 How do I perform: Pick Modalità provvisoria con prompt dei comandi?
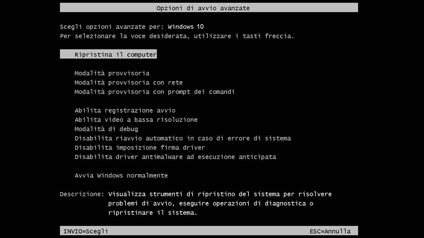154,92
